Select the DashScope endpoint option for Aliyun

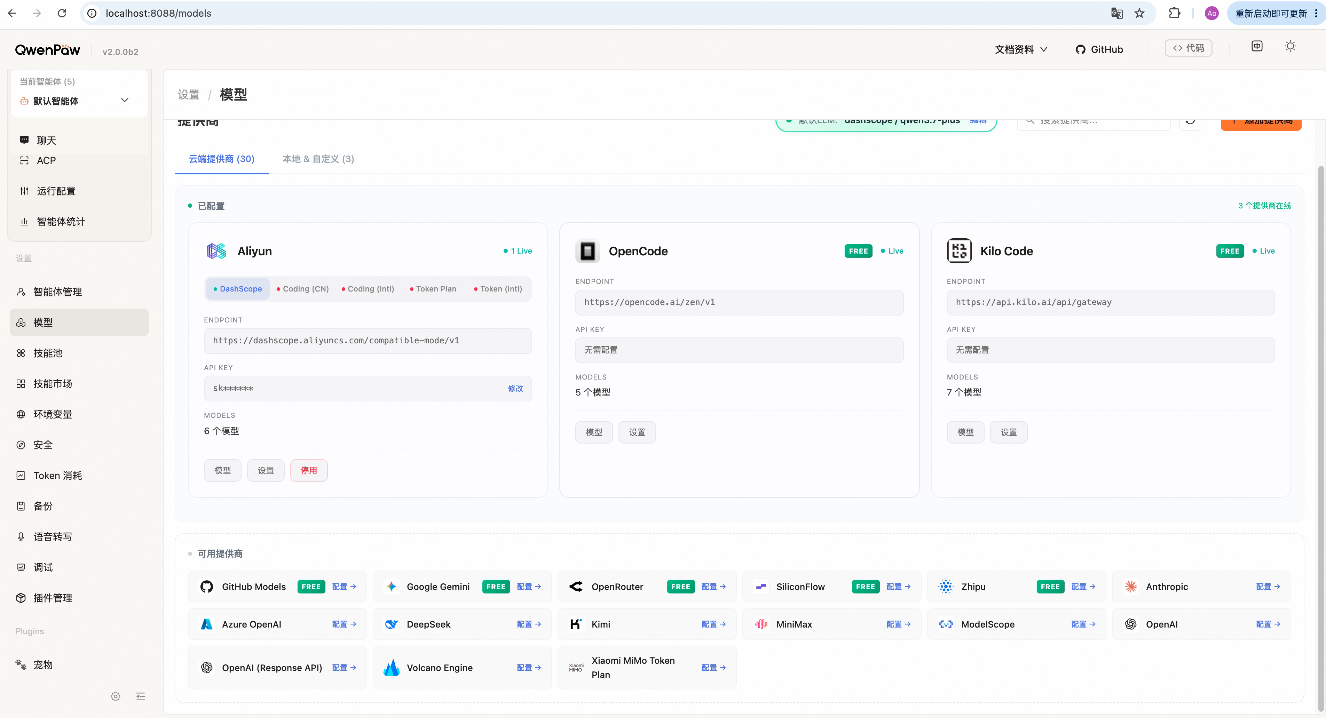coord(238,289)
